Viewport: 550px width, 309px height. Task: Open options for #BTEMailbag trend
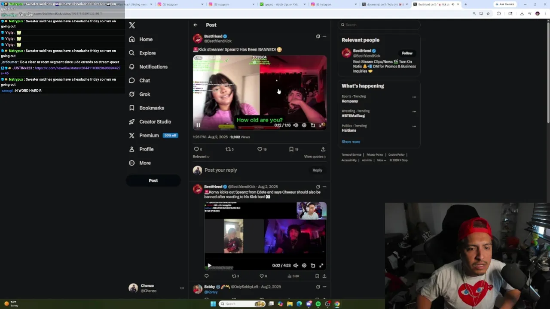click(414, 112)
